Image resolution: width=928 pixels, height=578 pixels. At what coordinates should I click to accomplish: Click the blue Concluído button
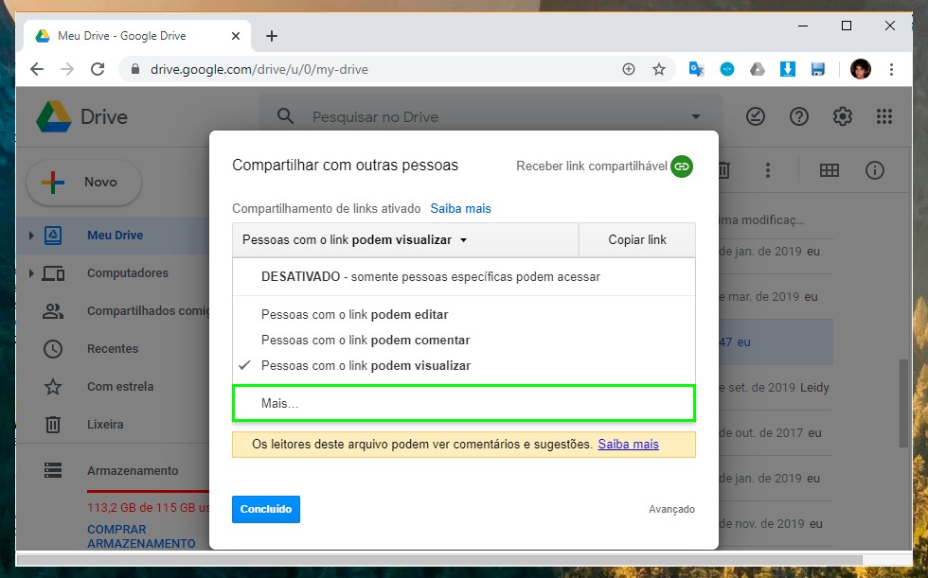click(x=266, y=509)
